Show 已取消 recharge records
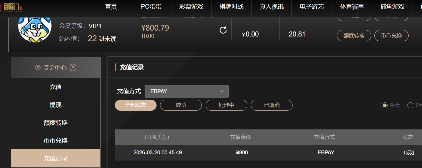Image resolution: width=422 pixels, height=168 pixels. (x=272, y=105)
